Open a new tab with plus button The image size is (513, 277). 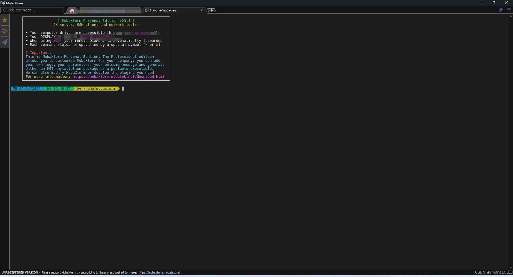pos(212,10)
